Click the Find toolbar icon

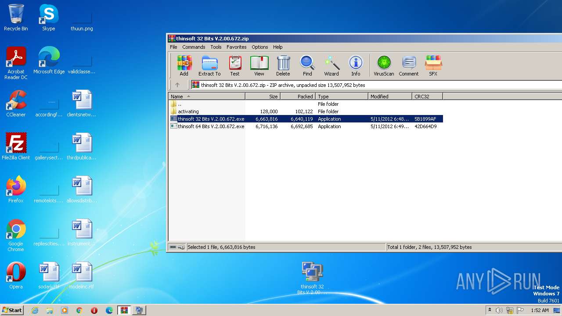pyautogui.click(x=307, y=66)
